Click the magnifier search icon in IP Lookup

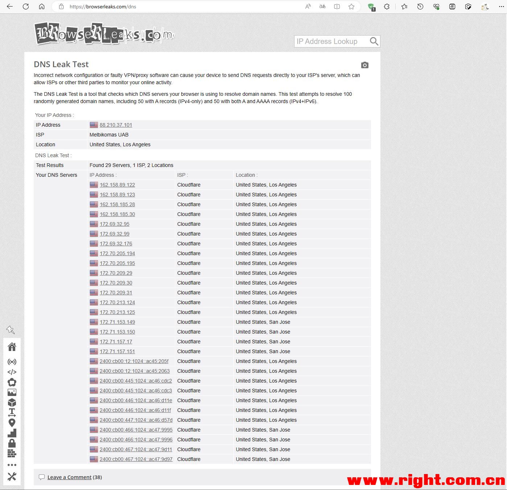coord(374,41)
